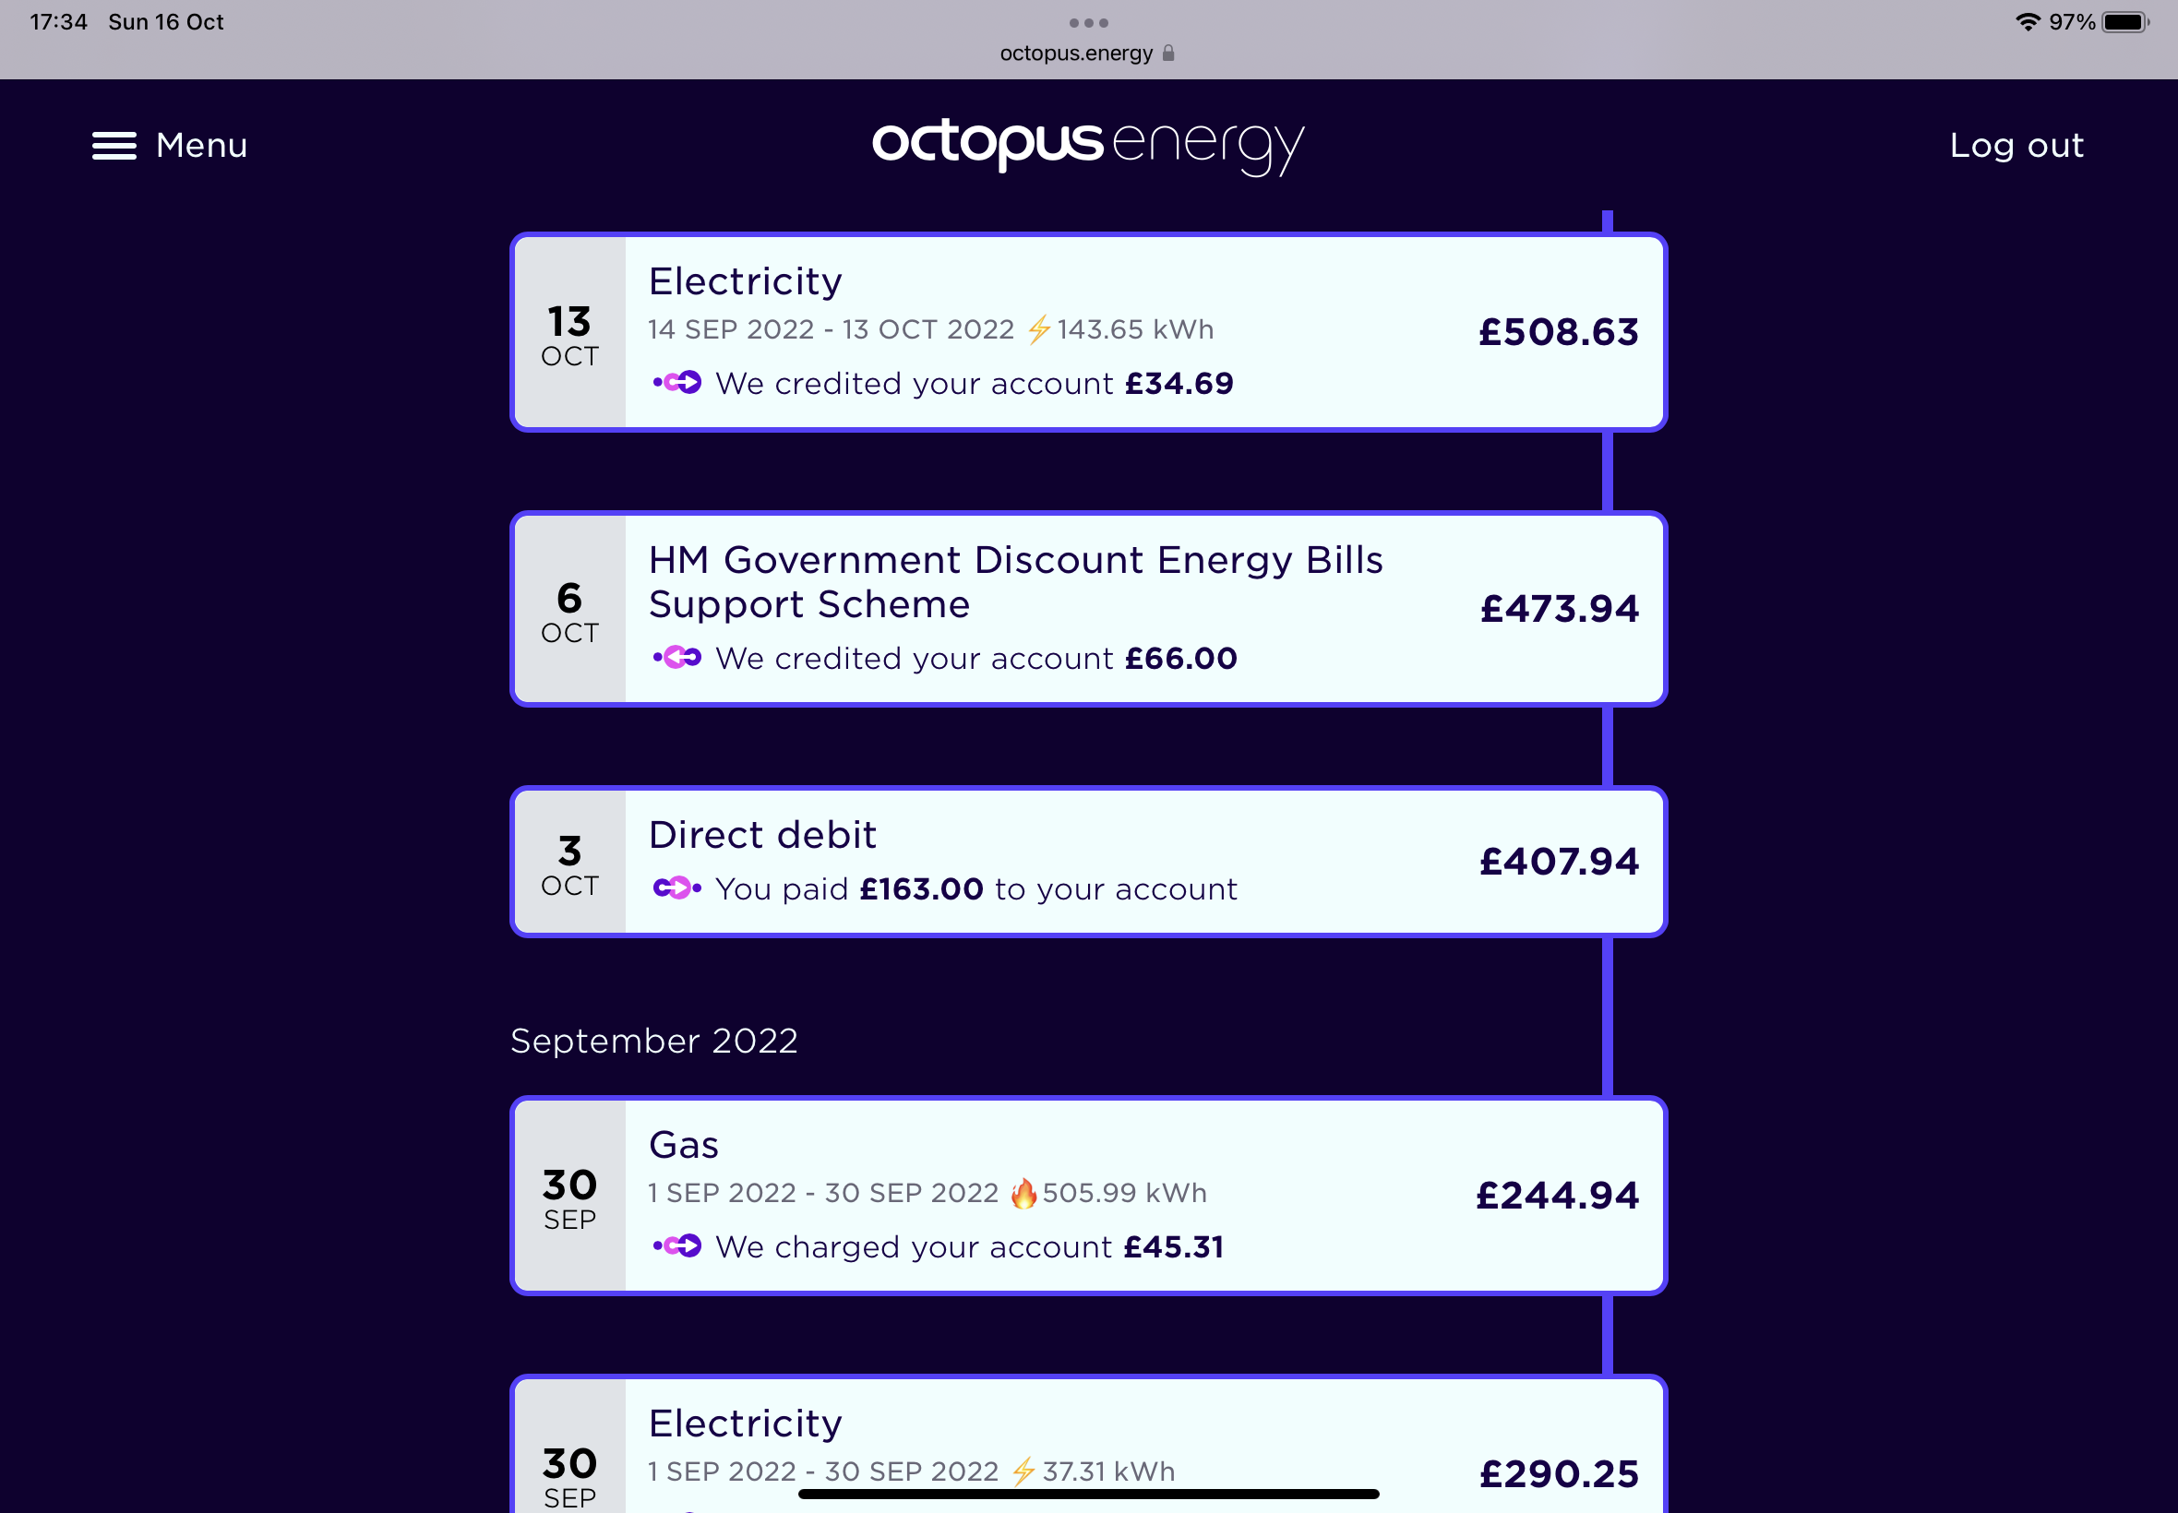Click the payment arrow icon beside £163.00
Viewport: 2178px width, 1513px height.
click(x=677, y=888)
